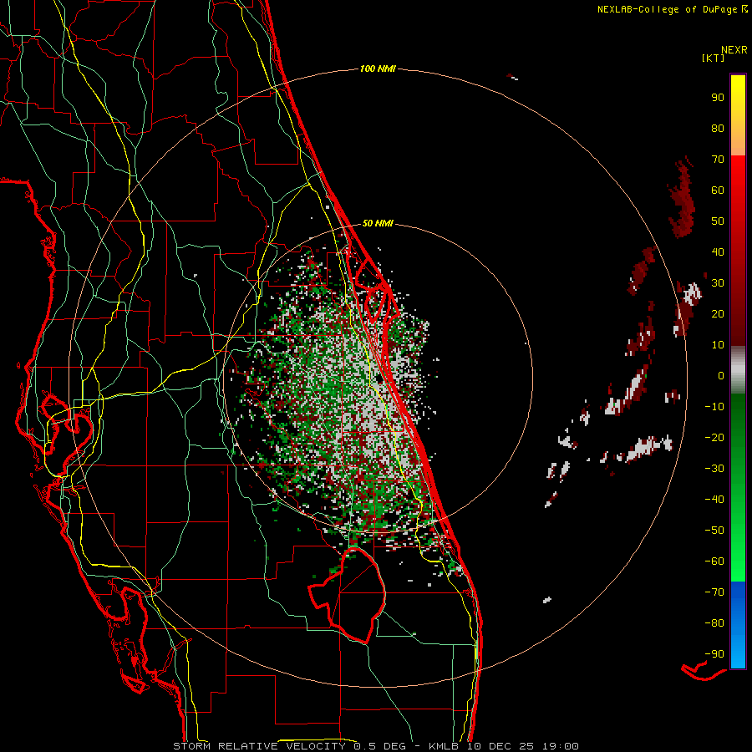752x752 pixels.
Task: Click the bright red segment of the color bar
Action: (x=738, y=192)
